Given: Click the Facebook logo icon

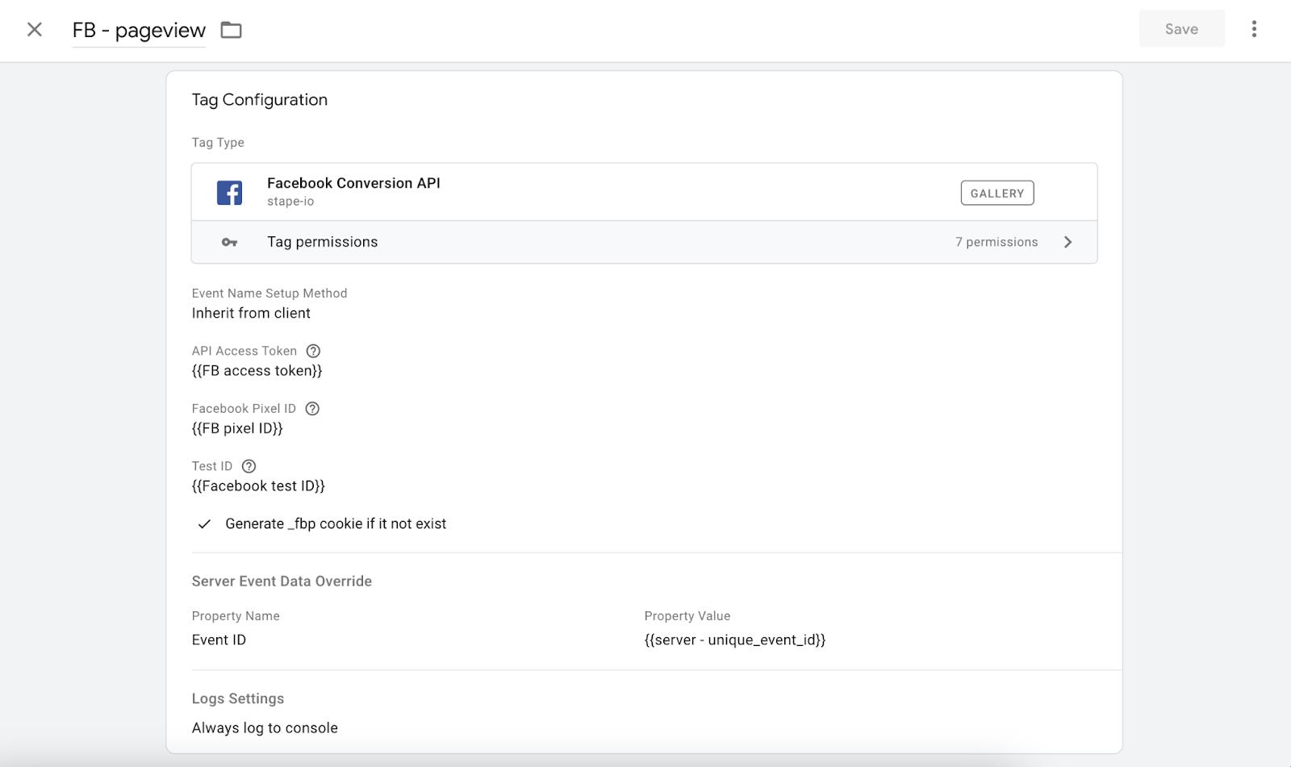Looking at the screenshot, I should tap(229, 193).
